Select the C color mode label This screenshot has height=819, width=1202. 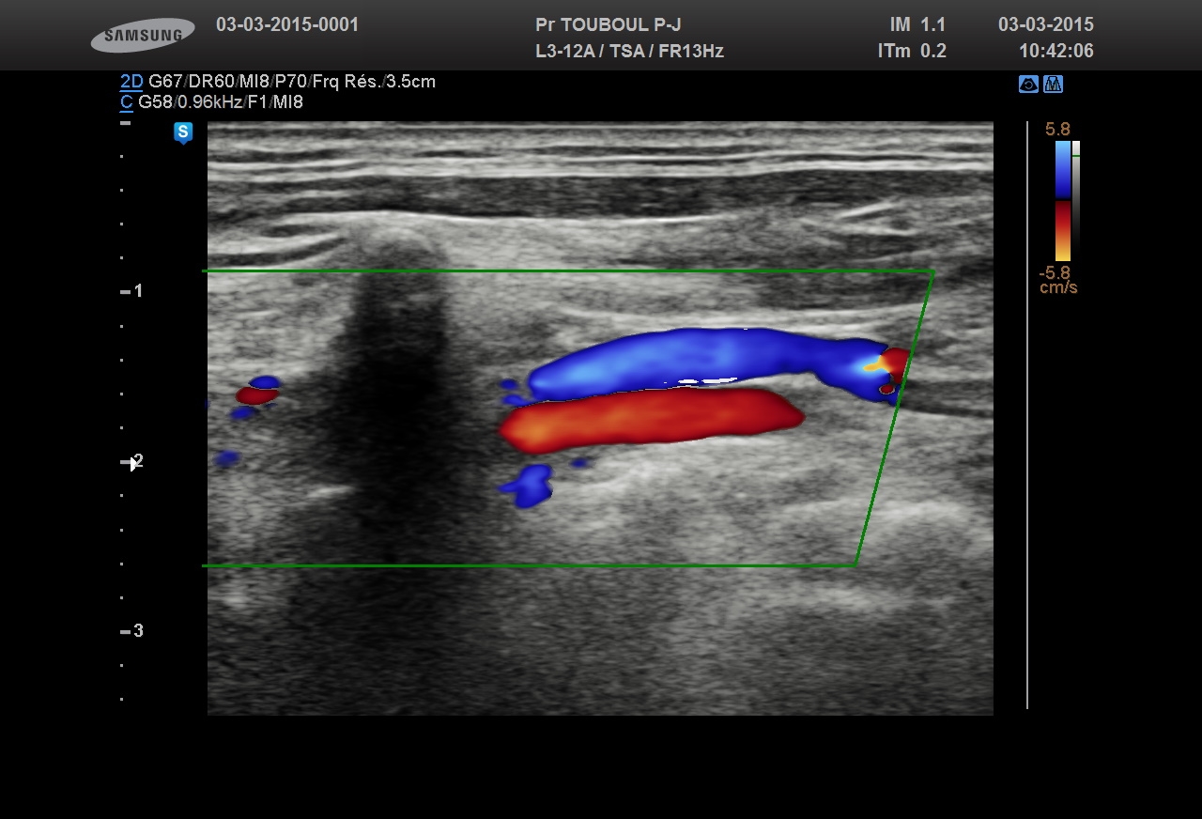(x=126, y=102)
